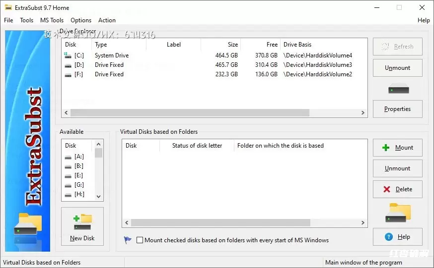This screenshot has width=434, height=268.
Task: Sort Drive Explorer by Label column header
Action: click(173, 45)
